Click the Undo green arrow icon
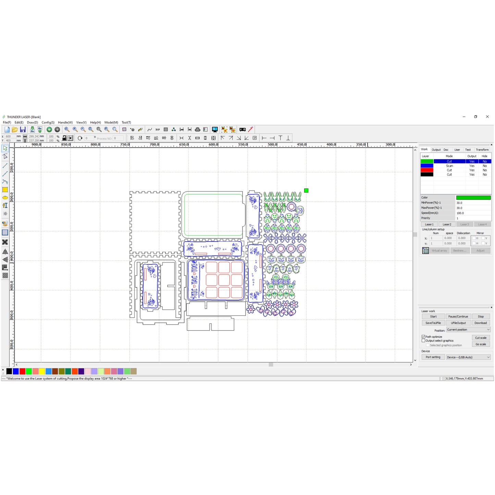This screenshot has width=495, height=495. point(49,129)
